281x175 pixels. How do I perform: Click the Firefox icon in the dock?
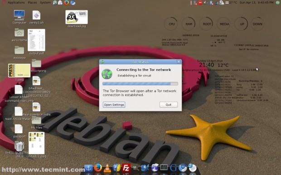98,168
